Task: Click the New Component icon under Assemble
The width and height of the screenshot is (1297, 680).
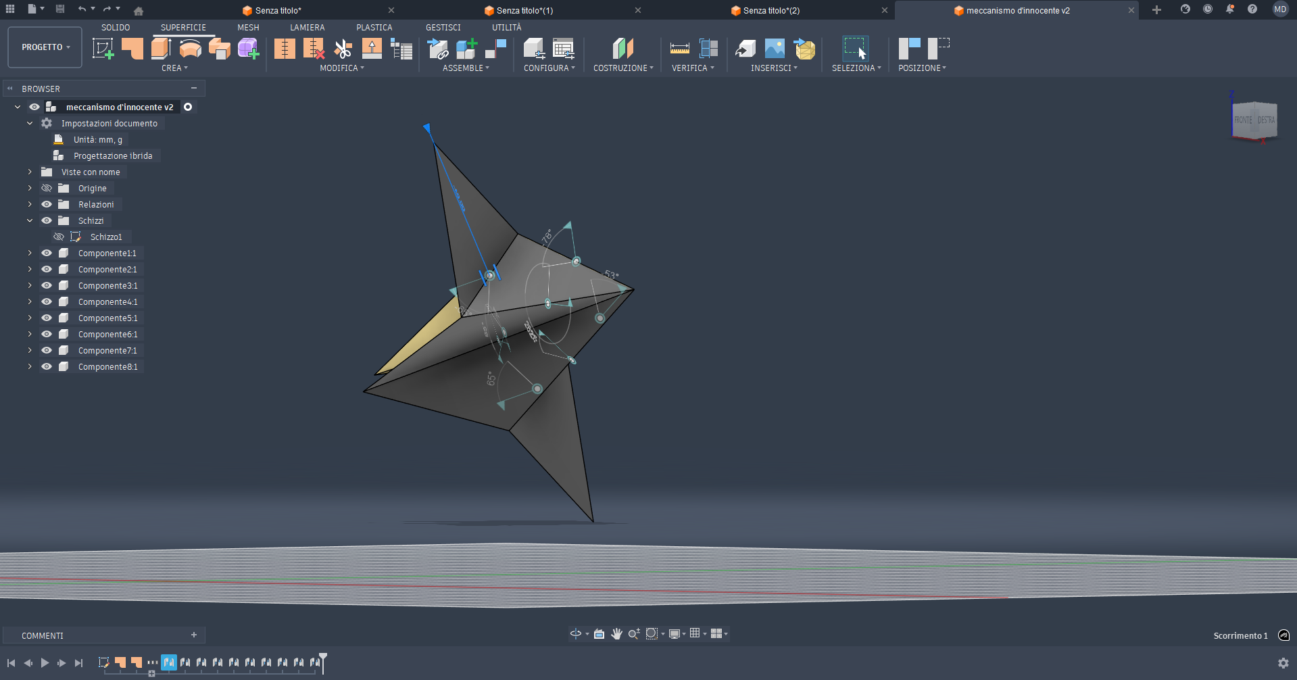Action: click(x=467, y=48)
